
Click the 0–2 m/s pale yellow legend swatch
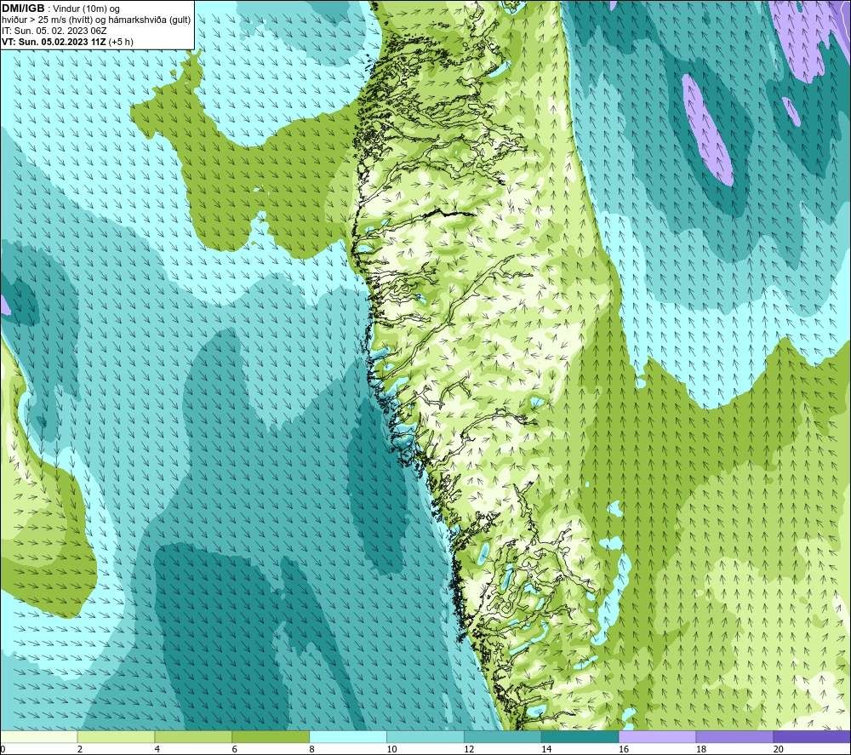point(38,736)
